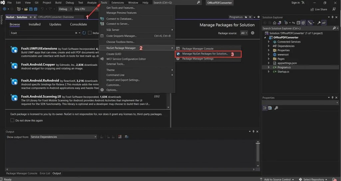This screenshot has width=341, height=181.
Task: Click the Pending Changes Filter clock icon
Action: [x=286, y=23]
